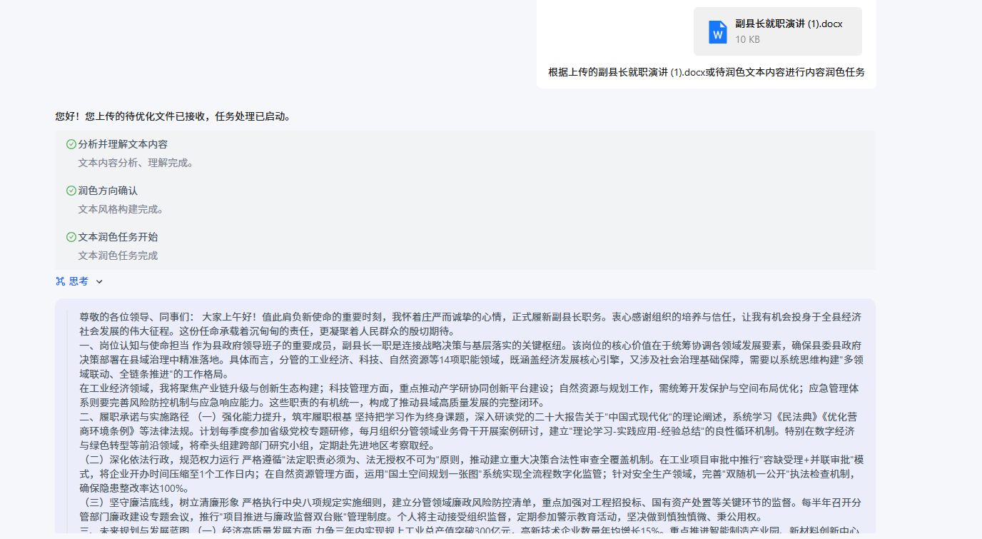The image size is (982, 539).
Task: Click the 10 KB file size label
Action: tap(747, 39)
